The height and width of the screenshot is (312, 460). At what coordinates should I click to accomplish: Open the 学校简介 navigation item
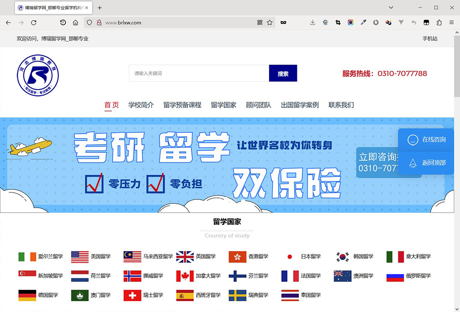pyautogui.click(x=141, y=105)
